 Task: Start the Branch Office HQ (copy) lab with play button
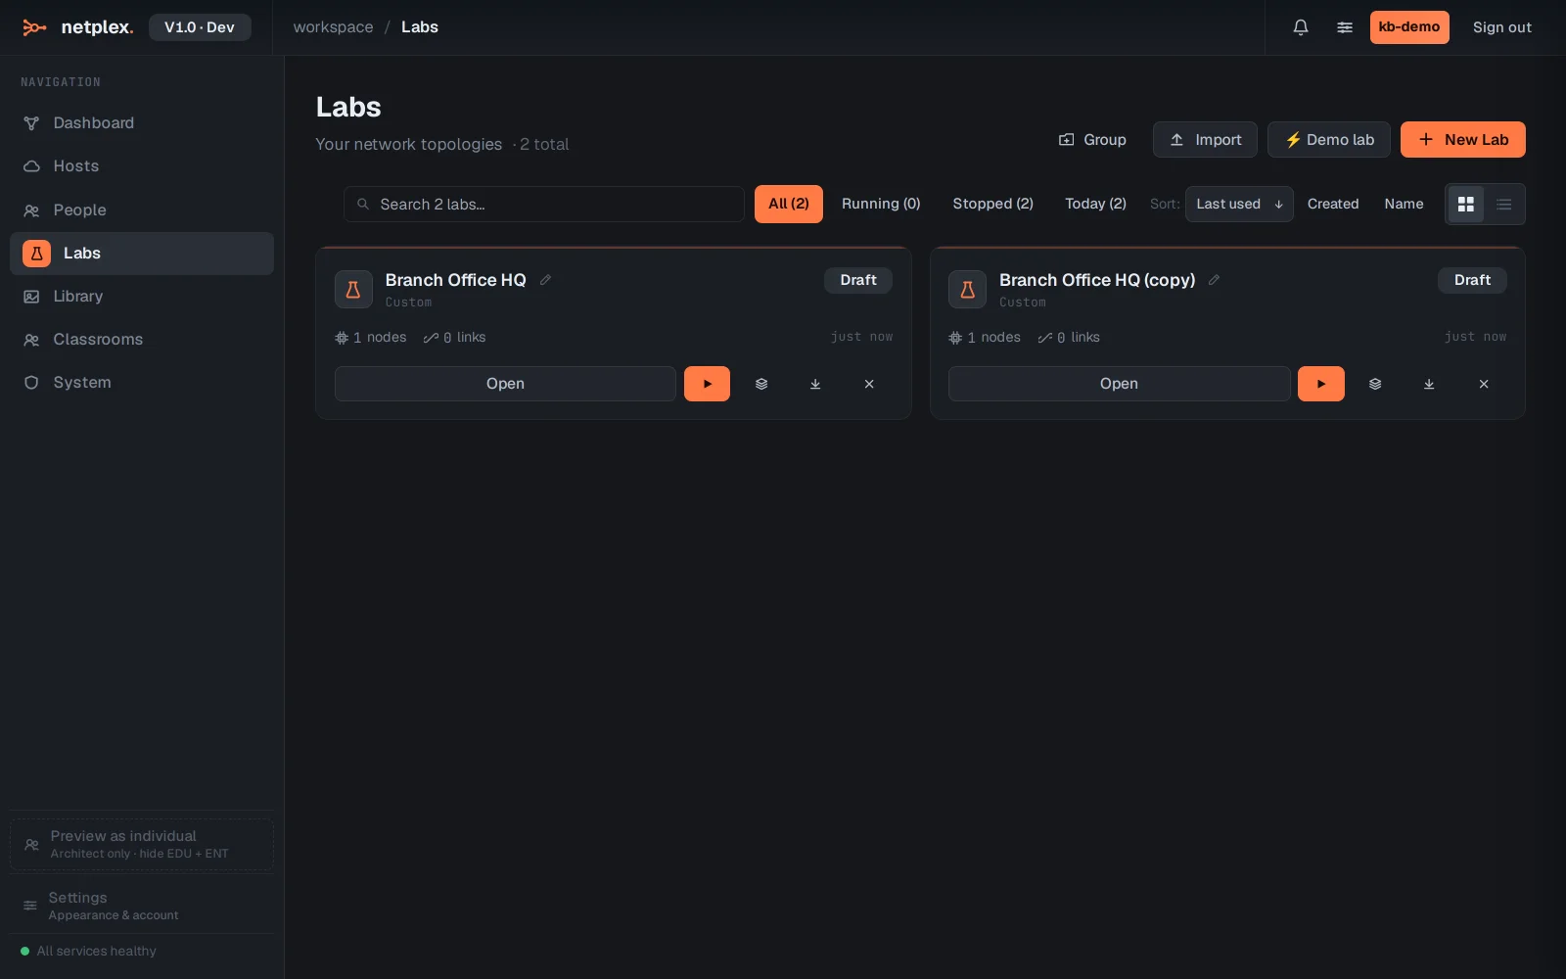[x=1321, y=384]
